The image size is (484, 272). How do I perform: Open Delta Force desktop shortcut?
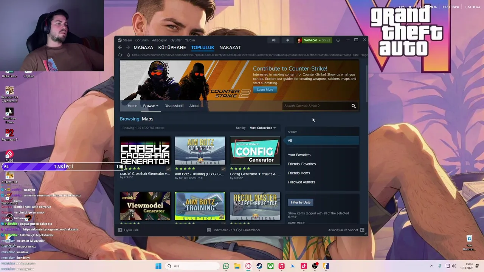9,74
